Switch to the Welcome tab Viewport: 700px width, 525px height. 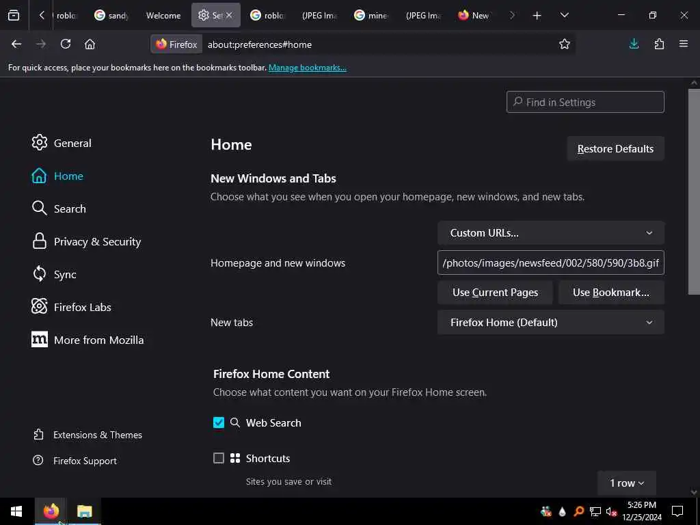point(163,15)
